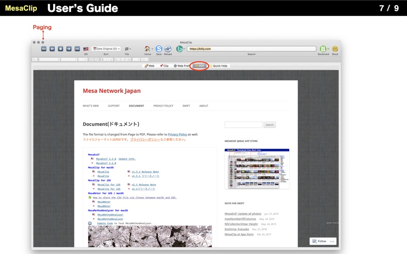
Task: Open the v2.1 Release Note link
Action: point(144,185)
